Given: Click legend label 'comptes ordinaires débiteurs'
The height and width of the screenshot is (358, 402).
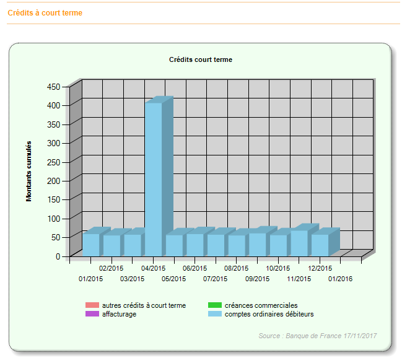Looking at the screenshot, I should (269, 314).
